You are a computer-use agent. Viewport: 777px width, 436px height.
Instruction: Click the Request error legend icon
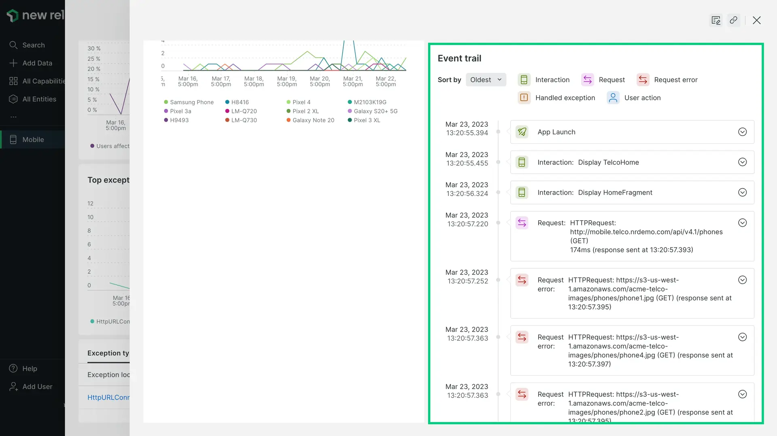tap(643, 80)
